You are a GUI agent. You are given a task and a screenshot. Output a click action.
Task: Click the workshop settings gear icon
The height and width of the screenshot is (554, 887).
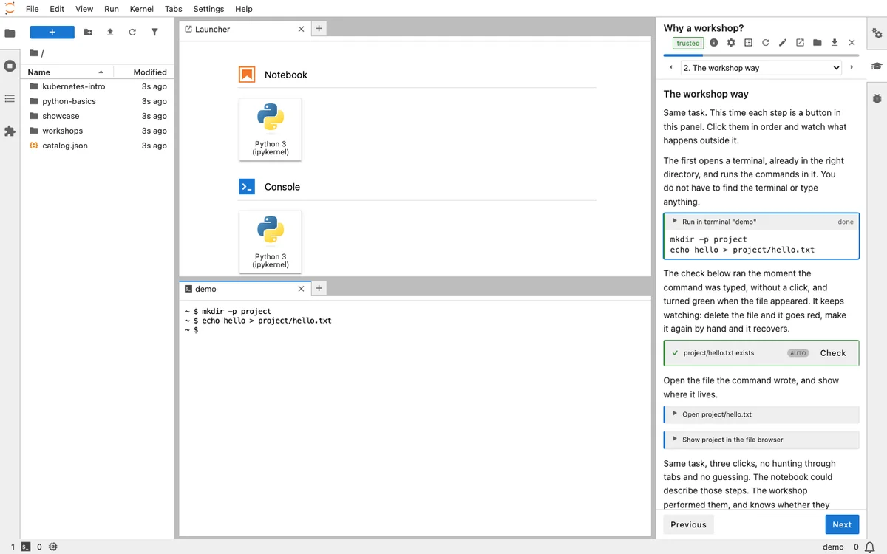731,43
